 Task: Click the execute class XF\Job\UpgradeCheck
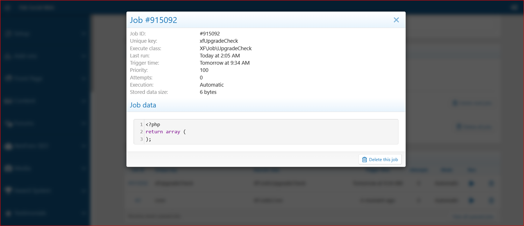[226, 49]
